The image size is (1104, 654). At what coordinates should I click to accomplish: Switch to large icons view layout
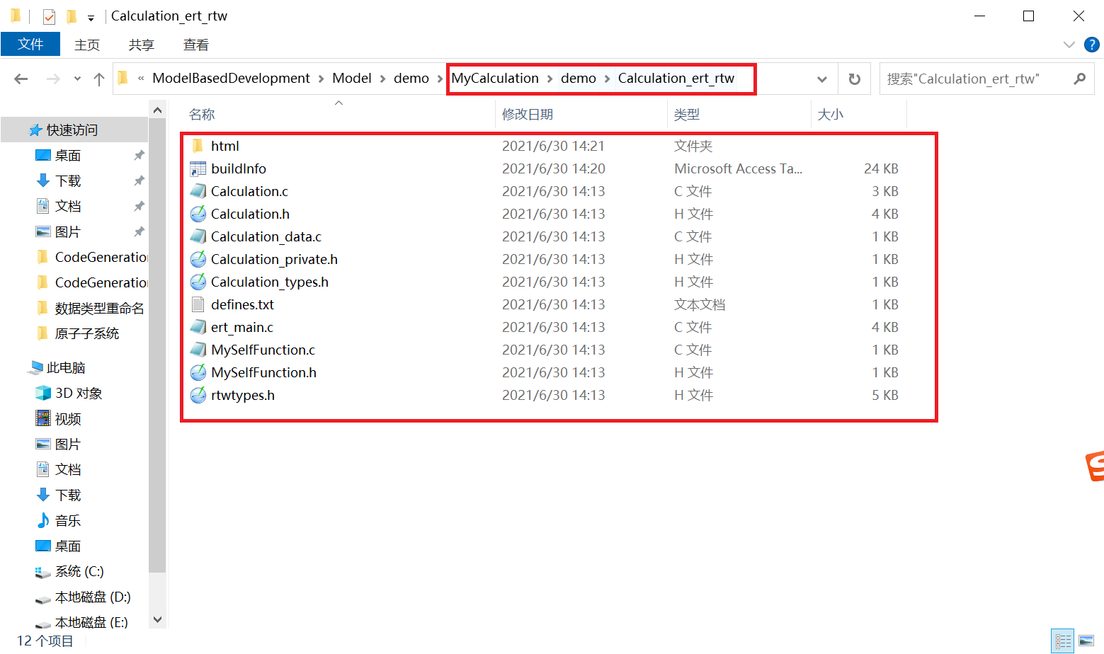[1086, 641]
